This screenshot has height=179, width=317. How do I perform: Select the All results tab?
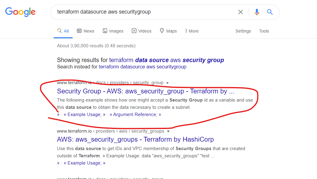pyautogui.click(x=63, y=31)
